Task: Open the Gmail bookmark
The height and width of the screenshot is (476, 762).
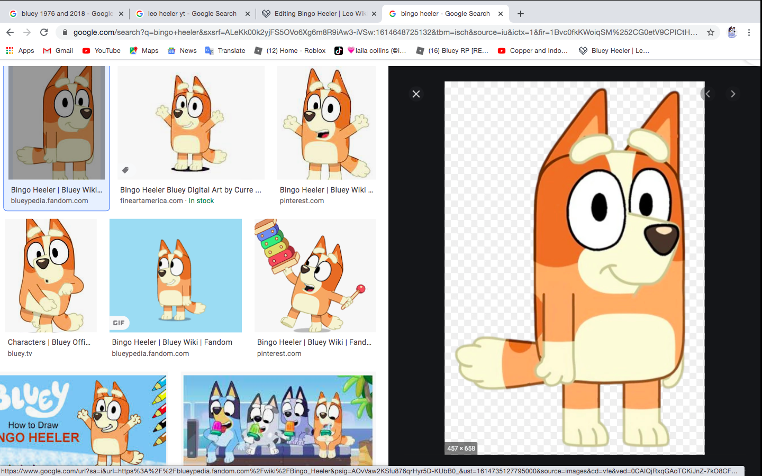Action: pyautogui.click(x=58, y=51)
